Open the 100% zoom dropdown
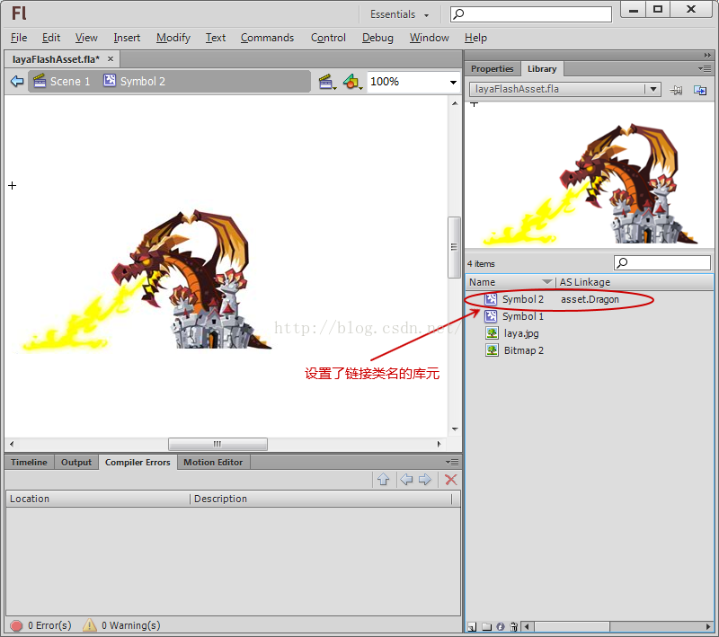Viewport: 719px width, 637px height. click(453, 83)
